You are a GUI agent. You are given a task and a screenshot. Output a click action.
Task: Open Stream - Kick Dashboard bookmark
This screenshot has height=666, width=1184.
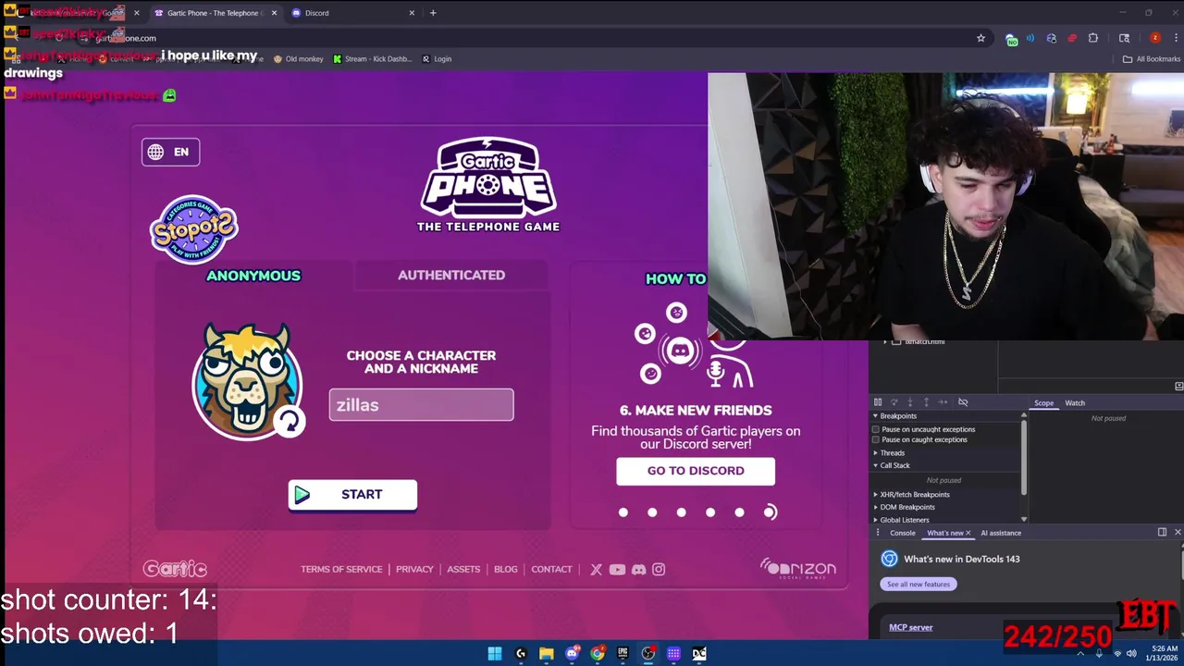[372, 59]
